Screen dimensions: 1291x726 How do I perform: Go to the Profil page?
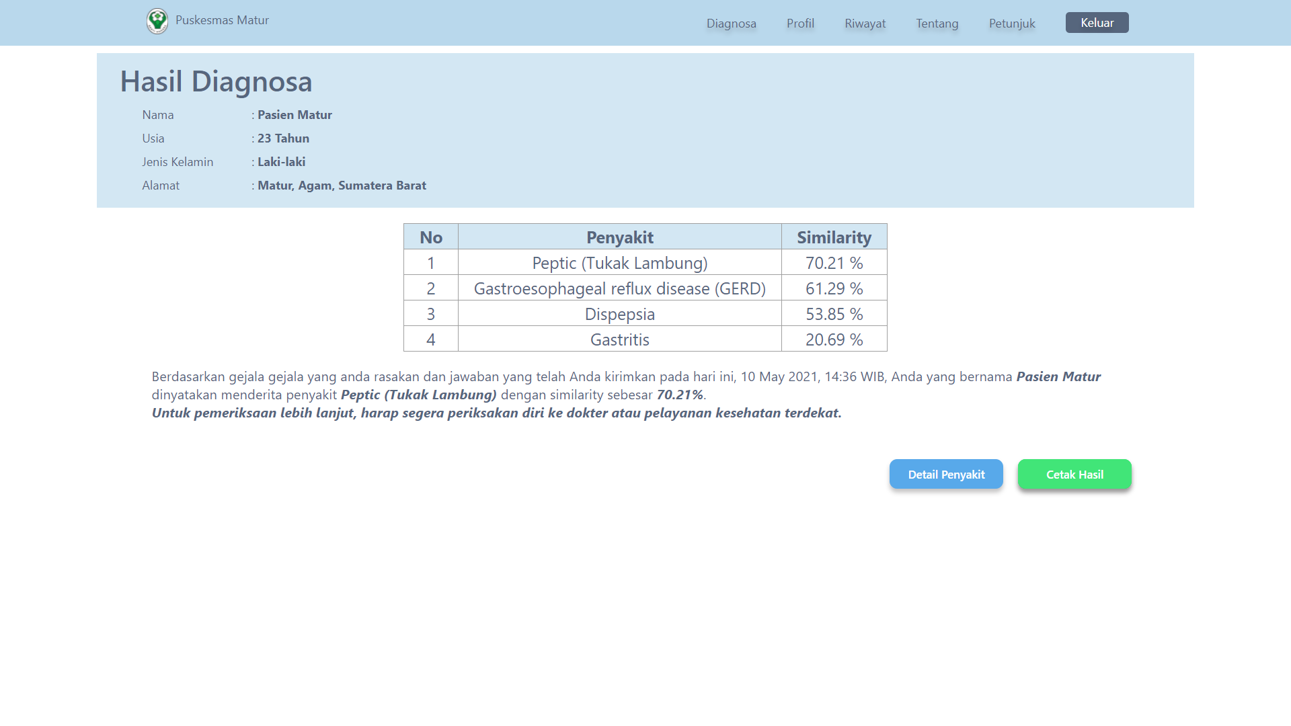tap(800, 24)
